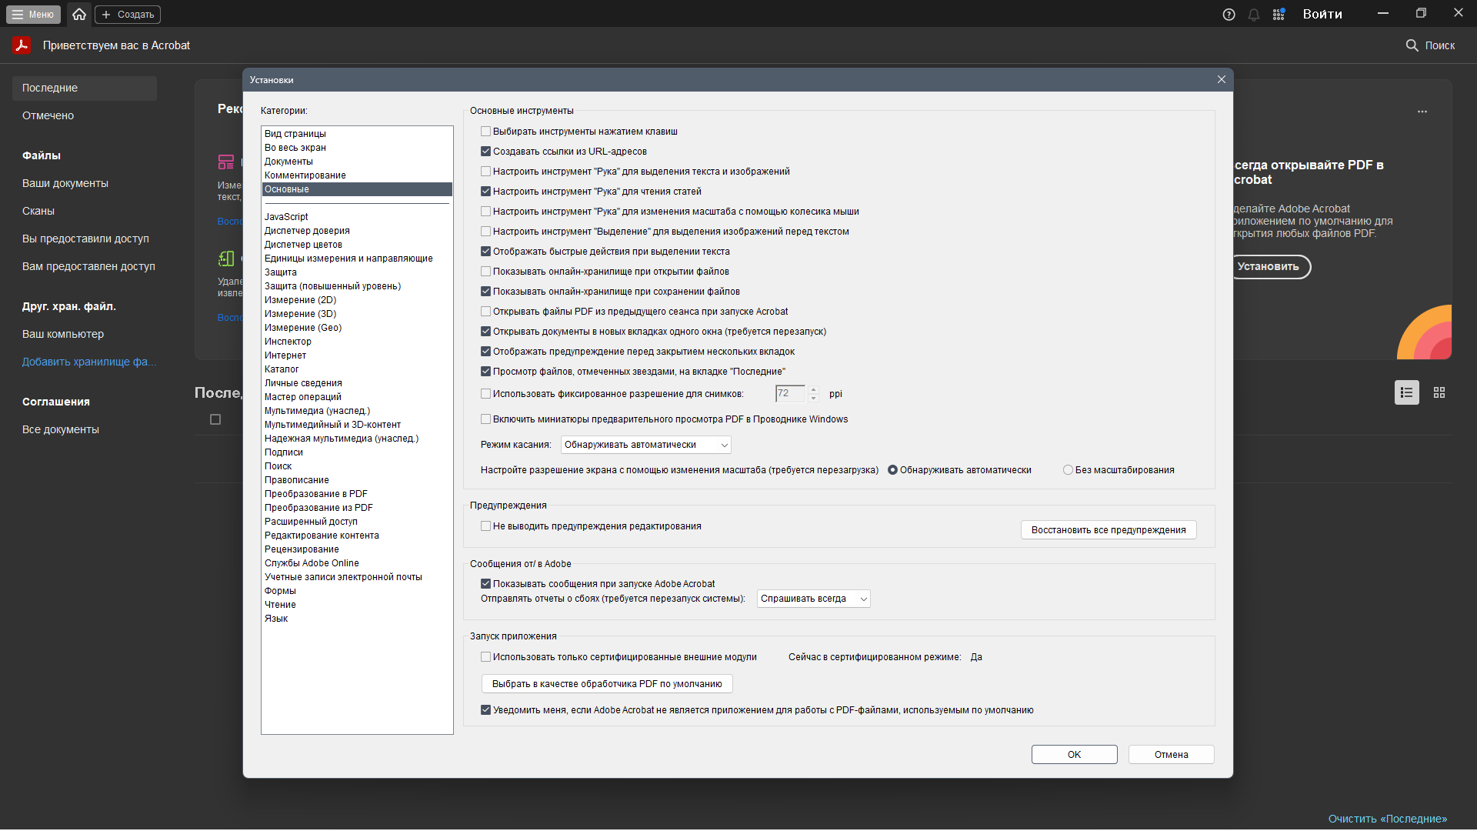Image resolution: width=1477 pixels, height=831 pixels.
Task: Click the resolution ppi input field
Action: 789,394
